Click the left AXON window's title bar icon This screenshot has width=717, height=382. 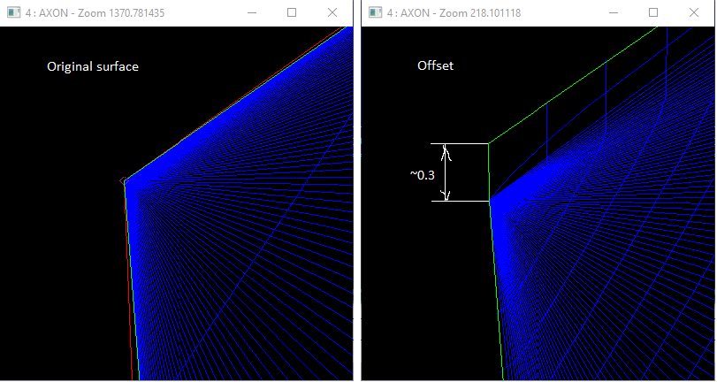pyautogui.click(x=13, y=13)
